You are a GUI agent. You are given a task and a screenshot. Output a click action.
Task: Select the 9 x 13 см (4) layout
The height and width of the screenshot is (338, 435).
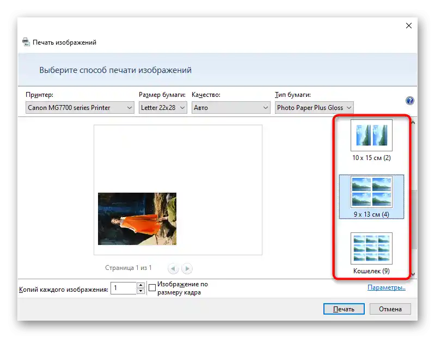click(x=371, y=197)
